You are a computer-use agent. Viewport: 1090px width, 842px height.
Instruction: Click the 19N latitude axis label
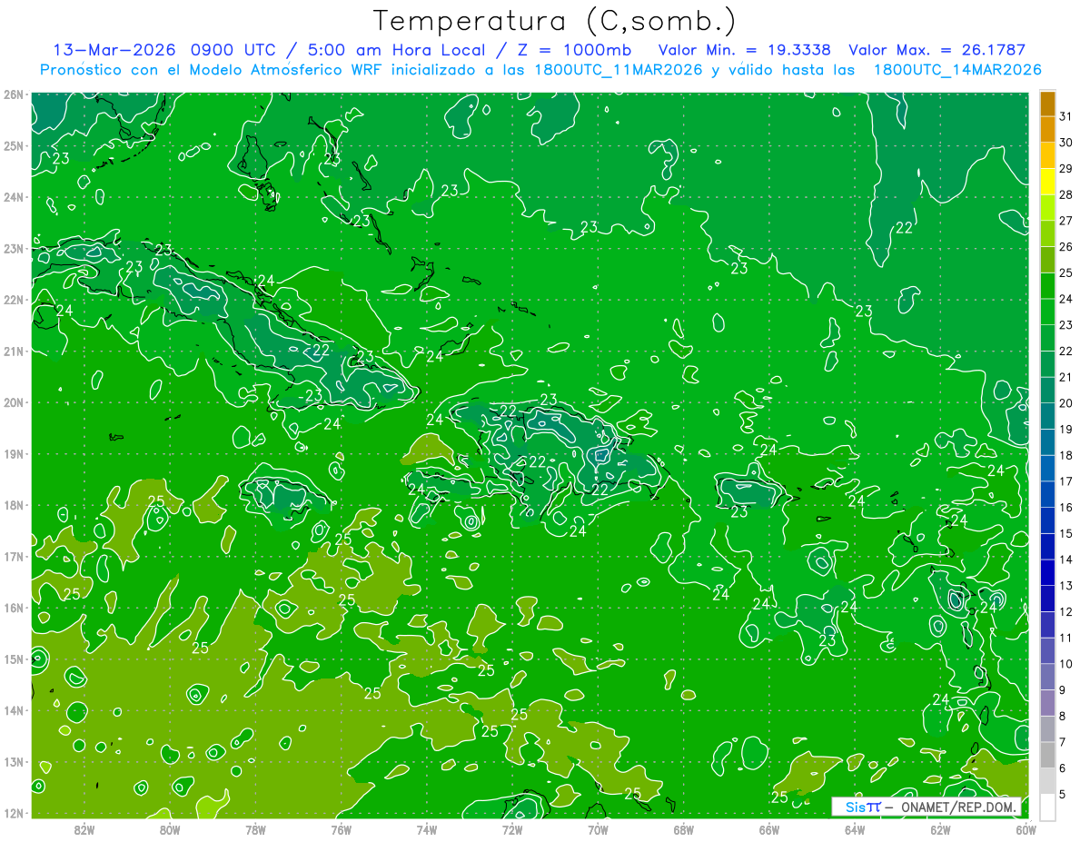(x=14, y=454)
